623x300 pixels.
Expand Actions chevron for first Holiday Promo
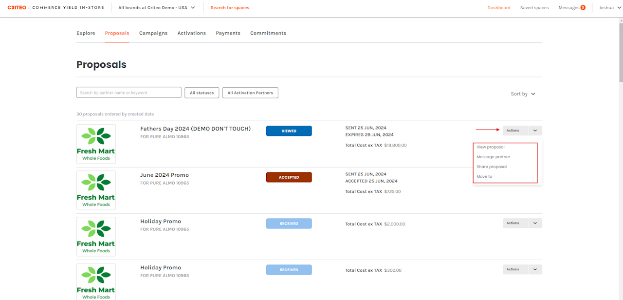pyautogui.click(x=535, y=223)
